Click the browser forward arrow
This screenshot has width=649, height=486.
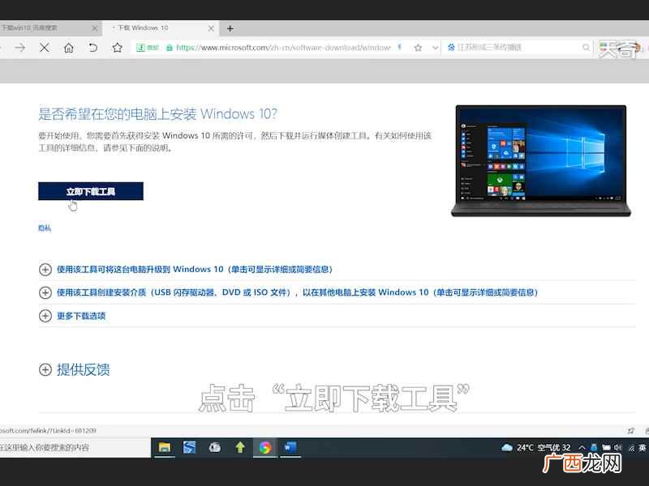pyautogui.click(x=19, y=48)
